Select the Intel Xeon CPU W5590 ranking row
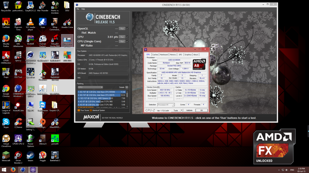 pos(101,91)
